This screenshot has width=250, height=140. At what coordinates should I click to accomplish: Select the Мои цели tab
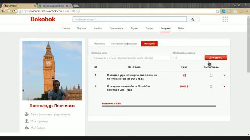click(x=149, y=44)
